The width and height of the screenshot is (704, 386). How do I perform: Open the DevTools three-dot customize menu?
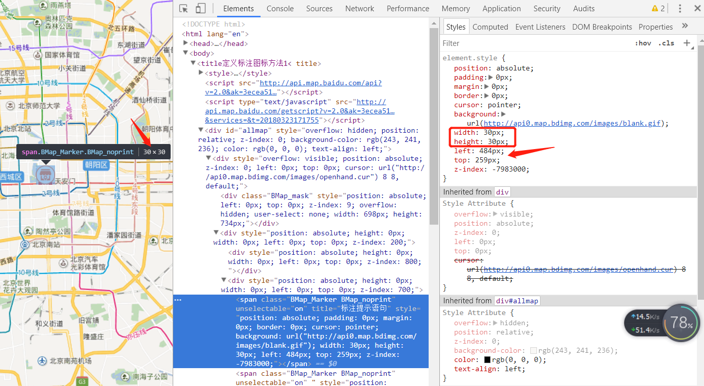pyautogui.click(x=680, y=8)
